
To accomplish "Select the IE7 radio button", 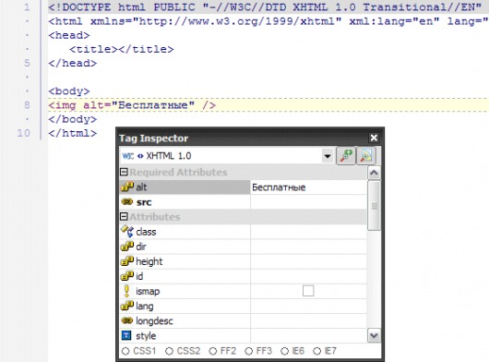I will [x=316, y=352].
